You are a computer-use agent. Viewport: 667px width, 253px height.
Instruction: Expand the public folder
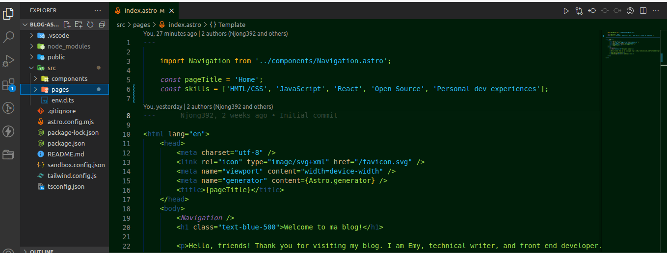coord(31,57)
